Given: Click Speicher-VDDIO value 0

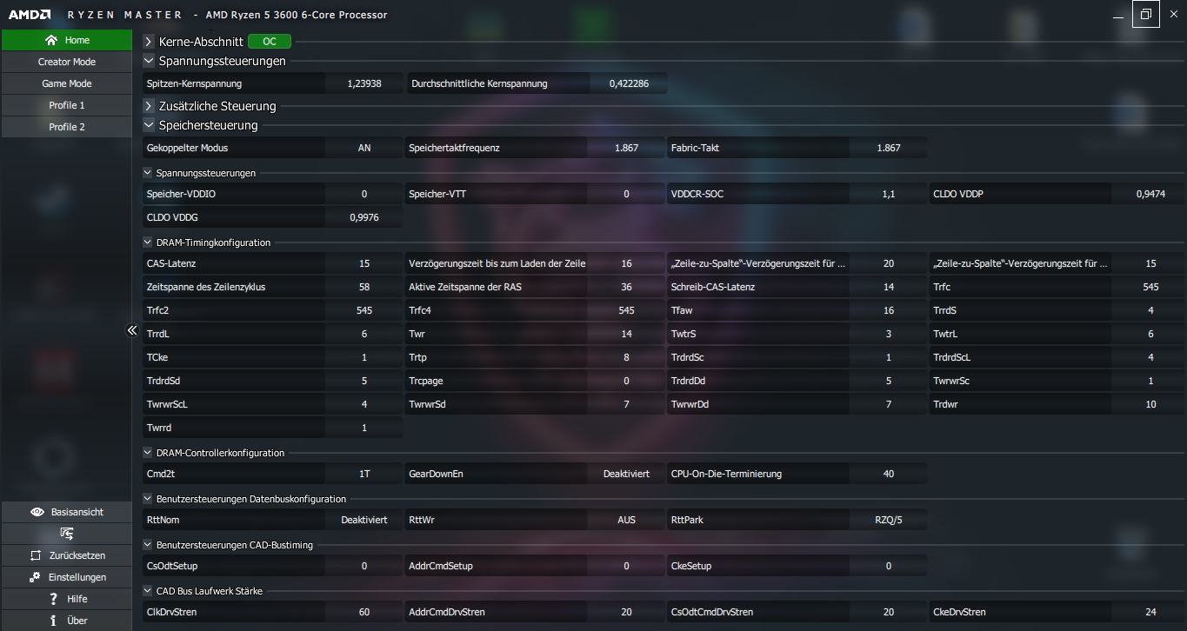Looking at the screenshot, I should [363, 194].
